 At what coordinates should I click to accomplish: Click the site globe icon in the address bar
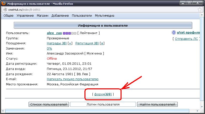(5, 10)
